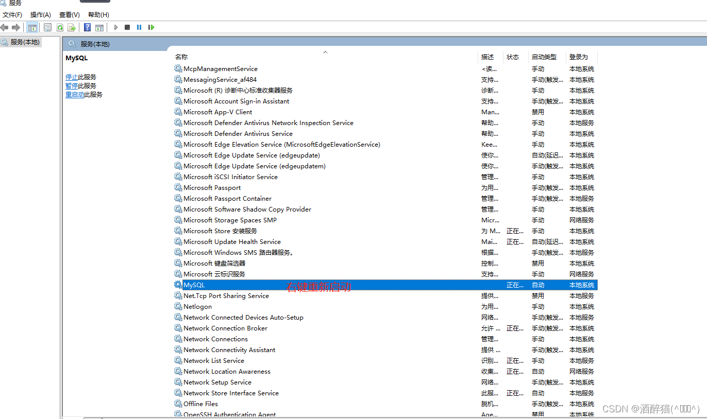707x419 pixels.
Task: Click the 暂停 link to pause service
Action: (x=72, y=85)
